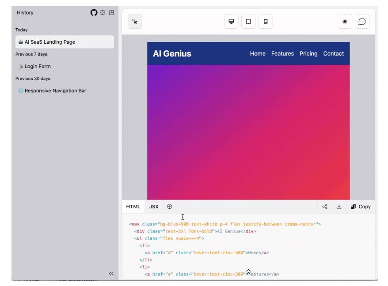Image resolution: width=388 pixels, height=286 pixels.
Task: Open the chat bubble icon
Action: point(362,22)
